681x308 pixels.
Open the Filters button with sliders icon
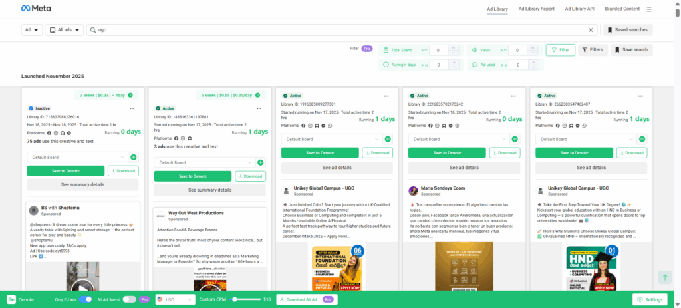point(593,50)
